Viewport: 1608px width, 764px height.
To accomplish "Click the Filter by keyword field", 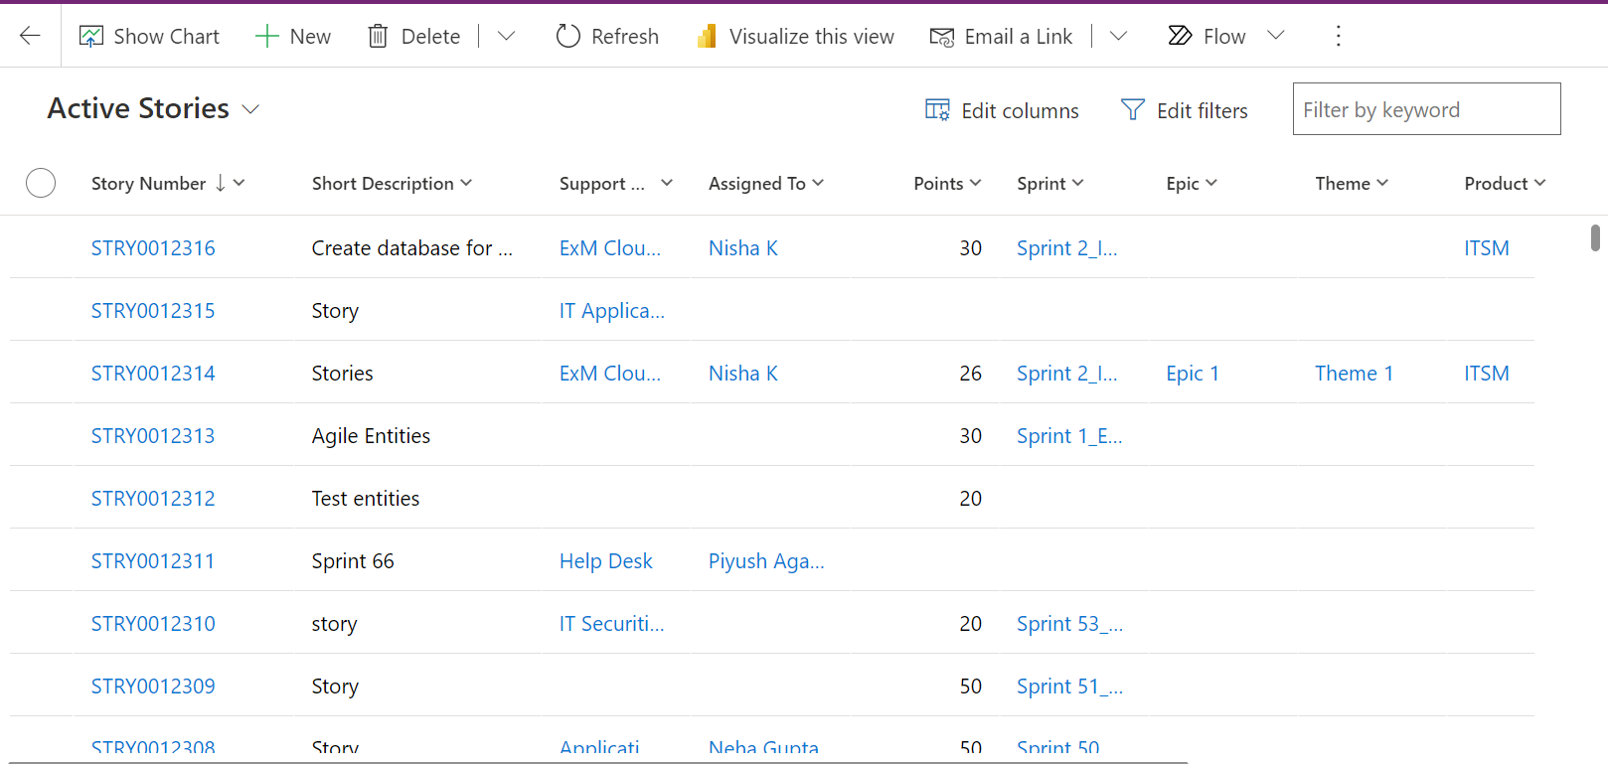I will (1425, 109).
